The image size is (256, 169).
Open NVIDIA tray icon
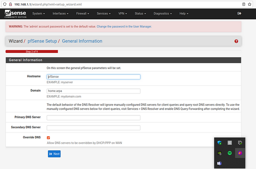coord(219,153)
